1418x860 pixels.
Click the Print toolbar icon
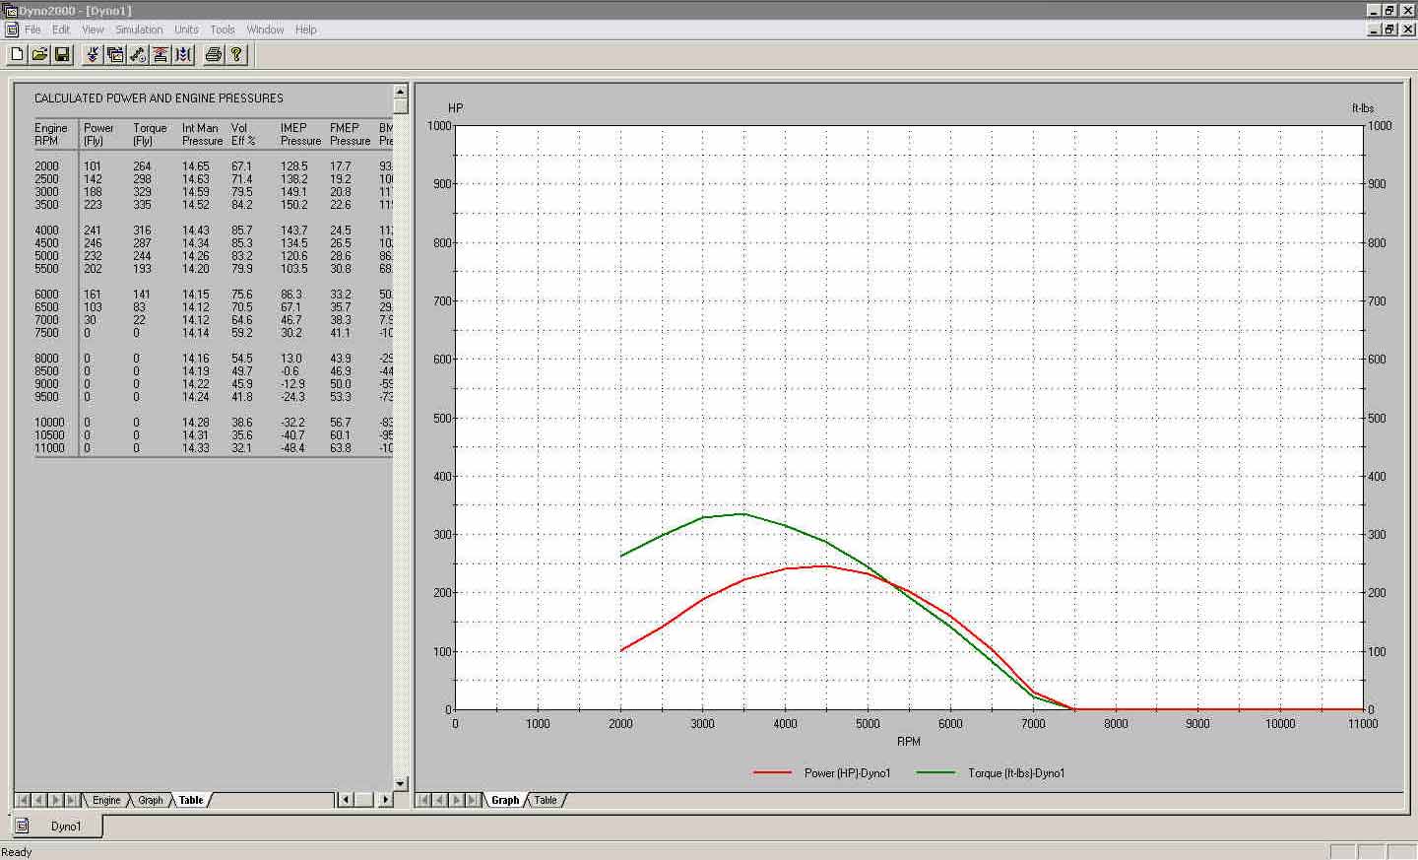point(213,55)
